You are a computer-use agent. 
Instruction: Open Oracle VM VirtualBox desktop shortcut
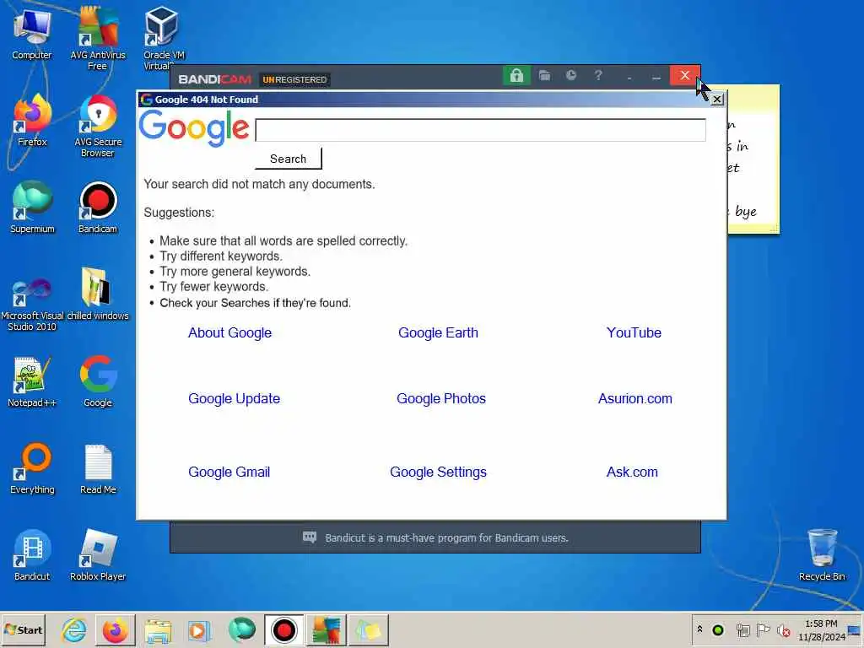[163, 37]
